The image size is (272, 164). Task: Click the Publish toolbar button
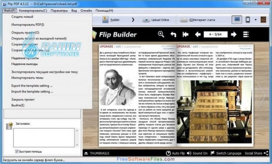point(111,20)
